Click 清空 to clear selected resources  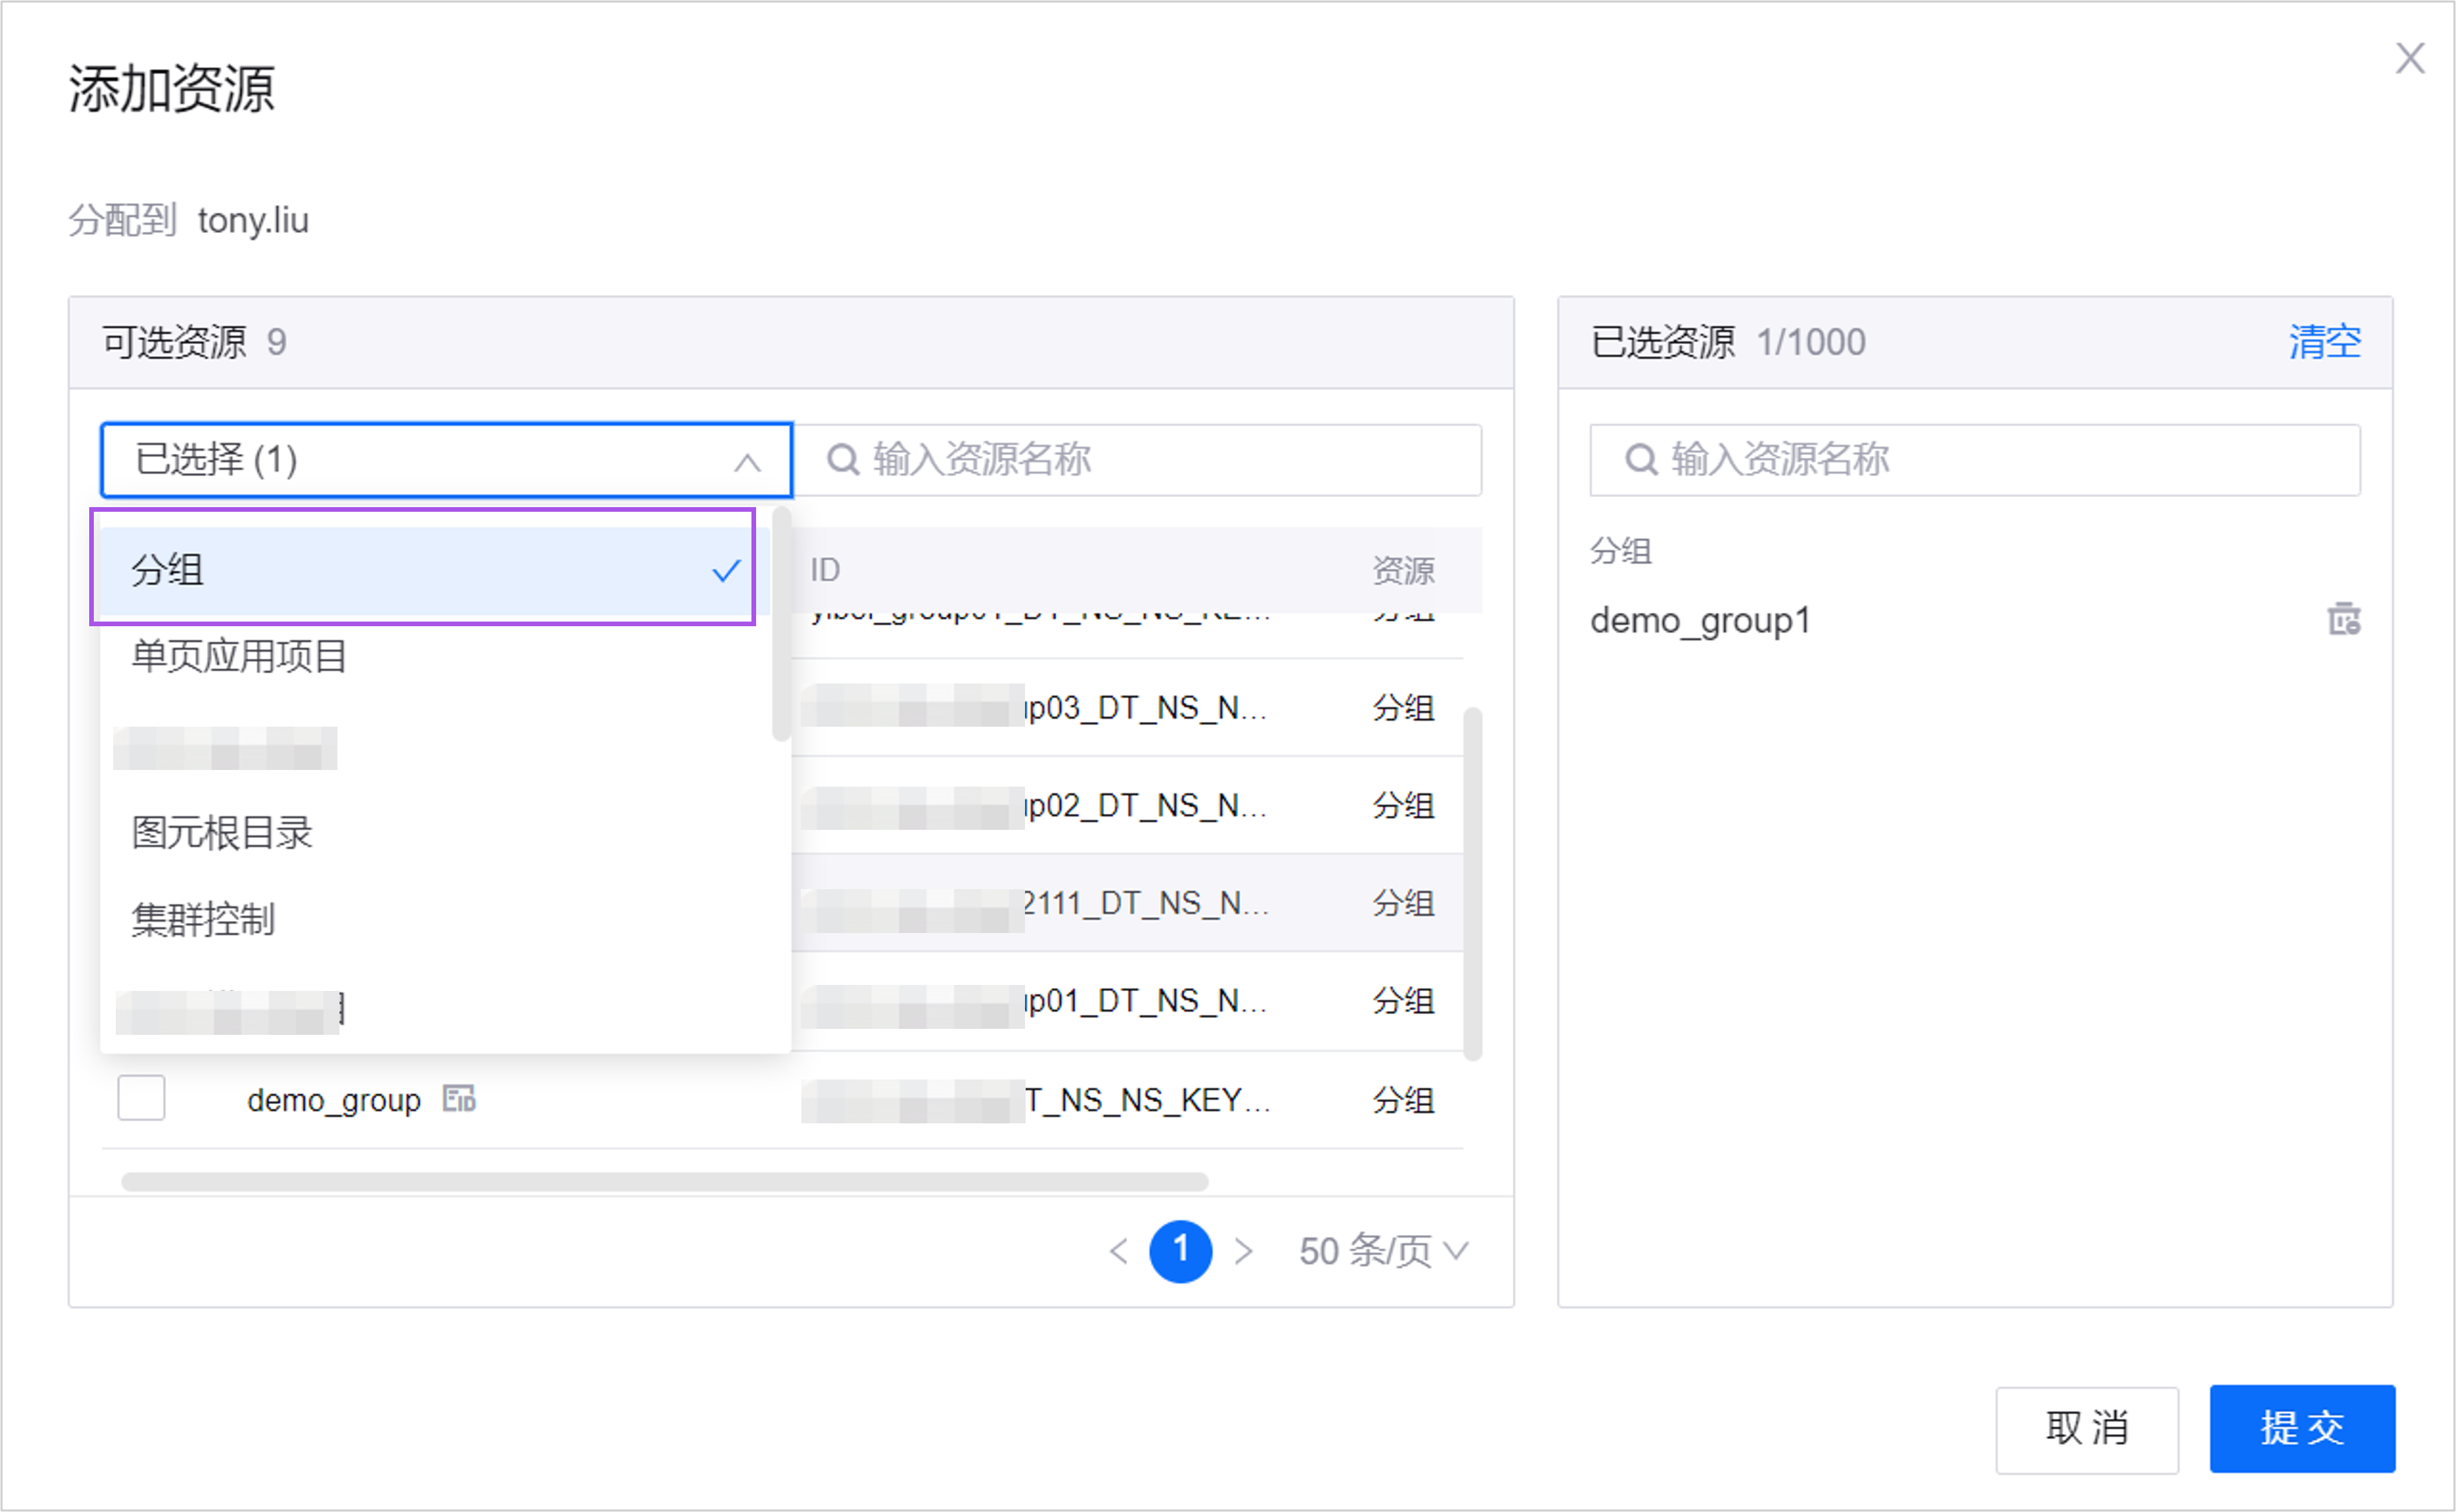pyautogui.click(x=2325, y=342)
